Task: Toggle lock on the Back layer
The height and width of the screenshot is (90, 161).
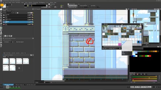Action: [x=28, y=24]
